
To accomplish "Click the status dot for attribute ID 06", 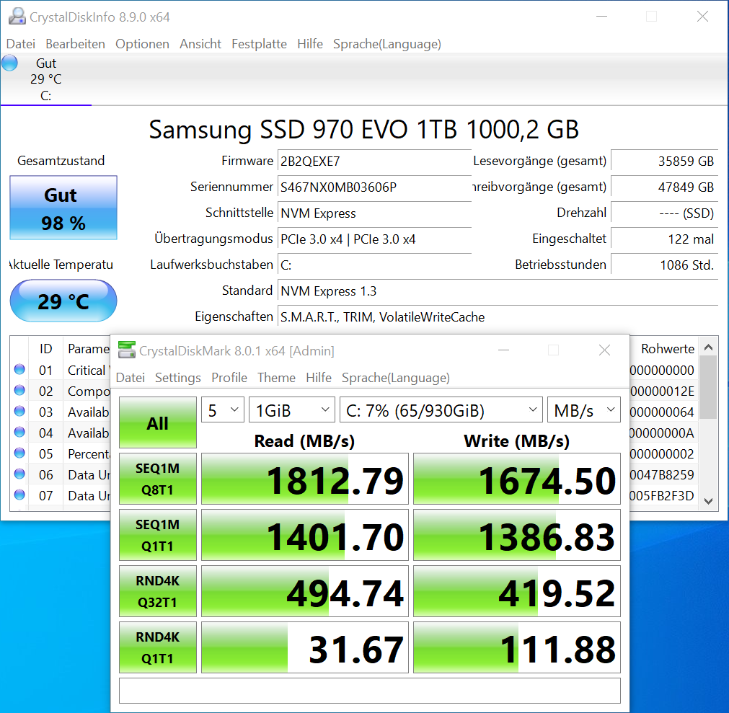I will pos(19,474).
